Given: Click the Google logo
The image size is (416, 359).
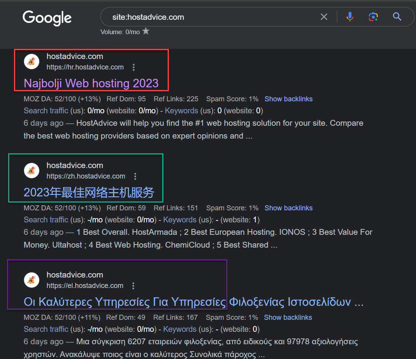Looking at the screenshot, I should pyautogui.click(x=47, y=18).
